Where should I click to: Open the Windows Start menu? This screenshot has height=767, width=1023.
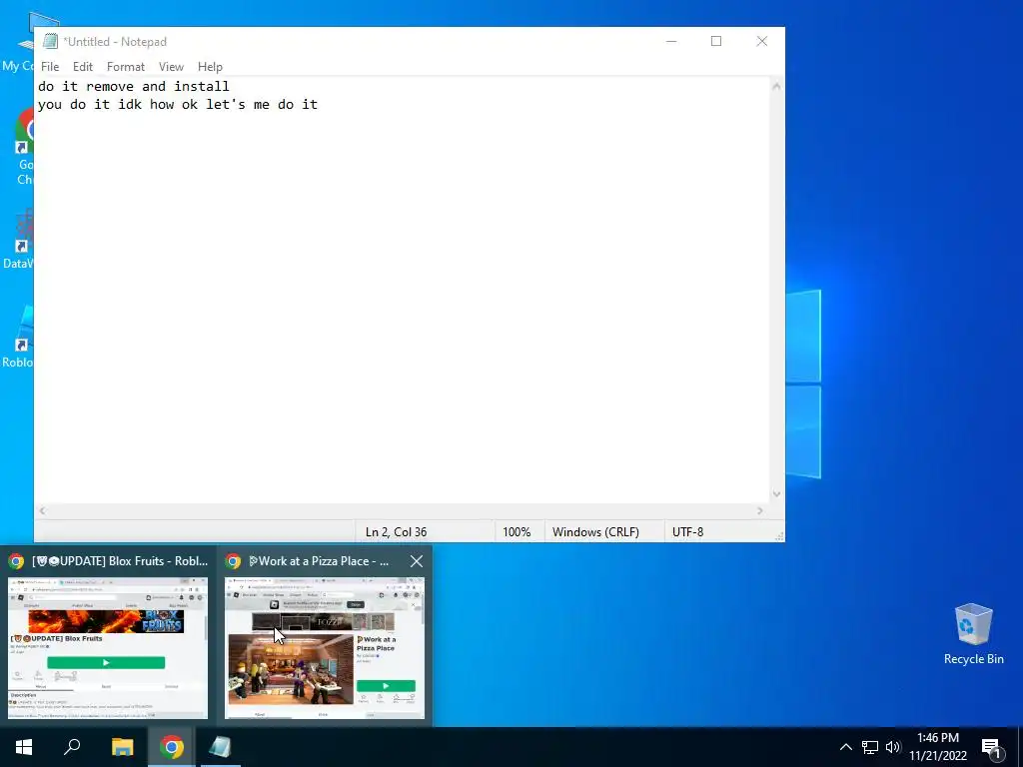point(24,747)
